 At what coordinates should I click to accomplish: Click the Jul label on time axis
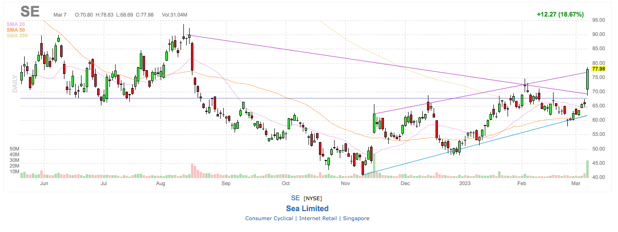[103, 183]
